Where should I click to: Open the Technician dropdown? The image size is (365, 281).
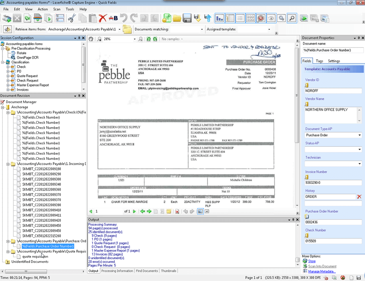359,164
